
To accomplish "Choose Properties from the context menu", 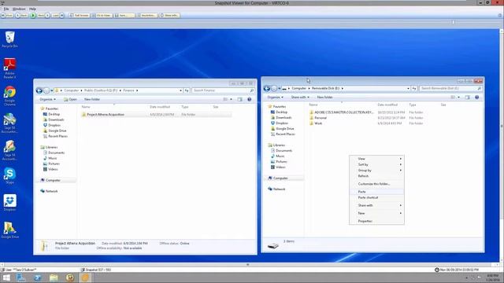I will (376, 221).
